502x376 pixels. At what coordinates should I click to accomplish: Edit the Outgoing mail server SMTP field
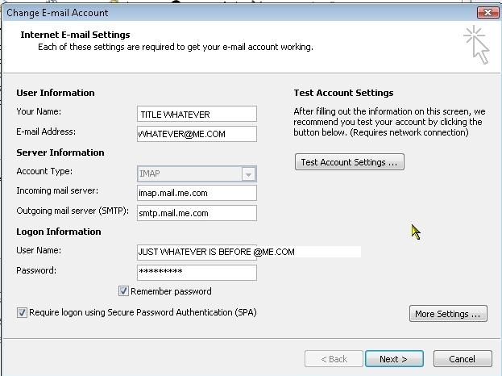pos(197,213)
